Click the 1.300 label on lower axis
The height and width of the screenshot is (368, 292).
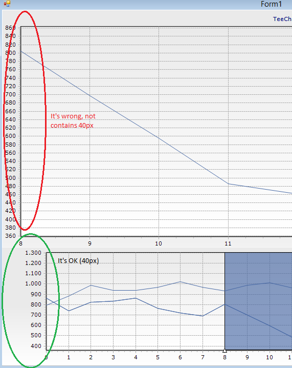[x=33, y=253]
